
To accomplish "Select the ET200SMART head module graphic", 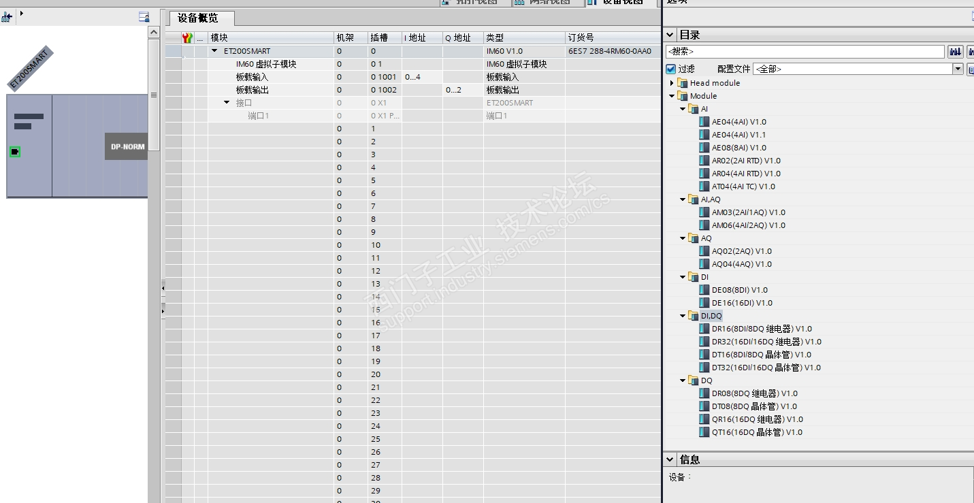I will tap(29, 146).
